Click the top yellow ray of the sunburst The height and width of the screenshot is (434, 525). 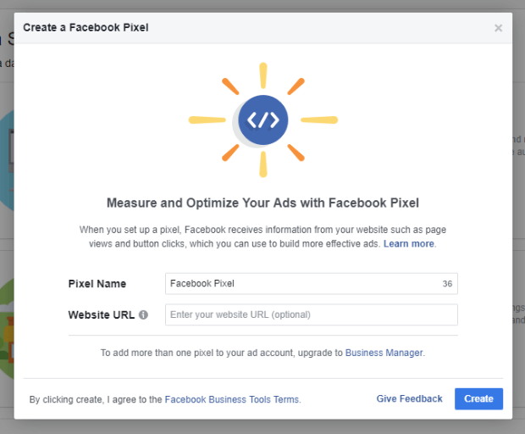coord(263,75)
